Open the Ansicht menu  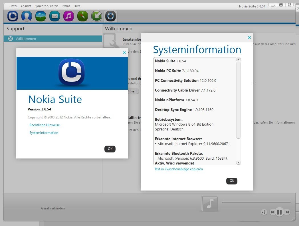tap(26, 6)
